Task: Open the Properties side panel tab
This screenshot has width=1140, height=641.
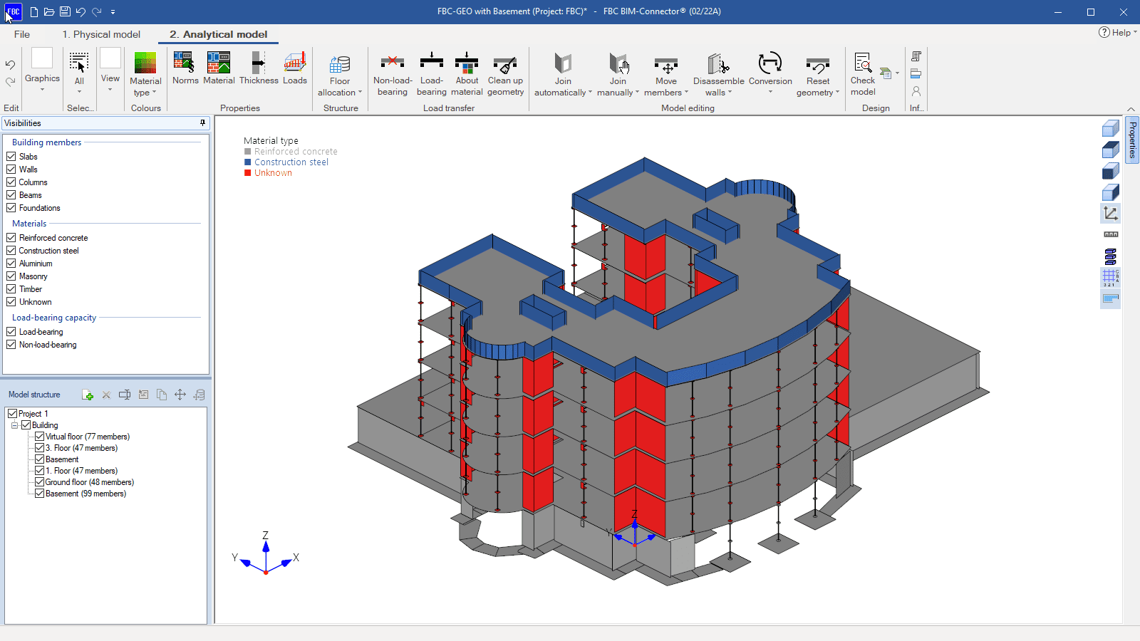Action: [x=1132, y=140]
